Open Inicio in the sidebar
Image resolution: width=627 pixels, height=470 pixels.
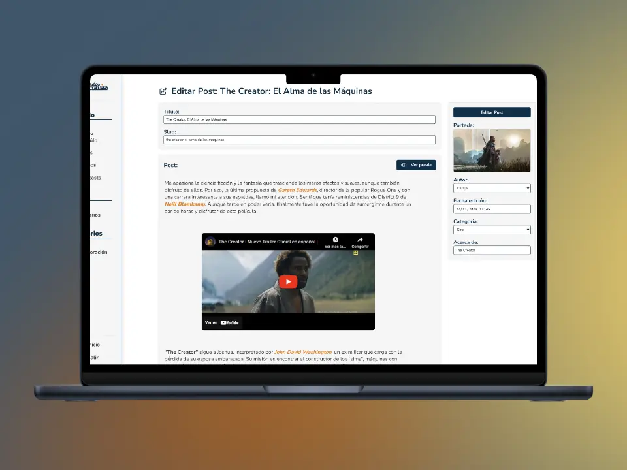point(95,345)
